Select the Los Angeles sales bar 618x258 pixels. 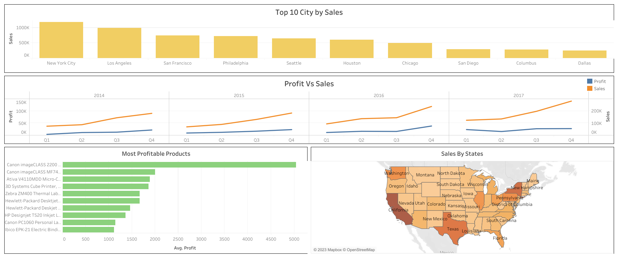119,43
